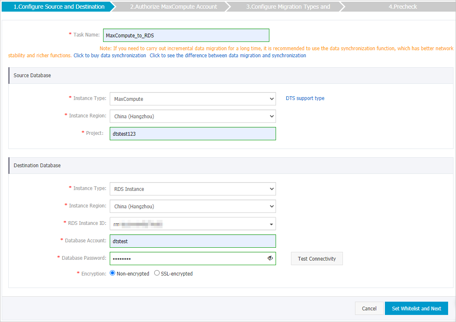Click the Set Whitelist and Next button
456x322 pixels.
click(x=416, y=308)
